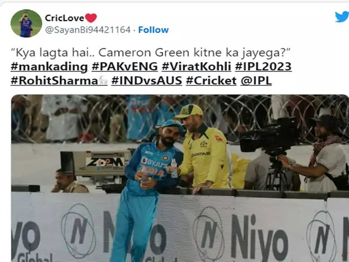The width and height of the screenshot is (349, 262).
Task: Open the #INDvsAUS hashtag
Action: (147, 81)
